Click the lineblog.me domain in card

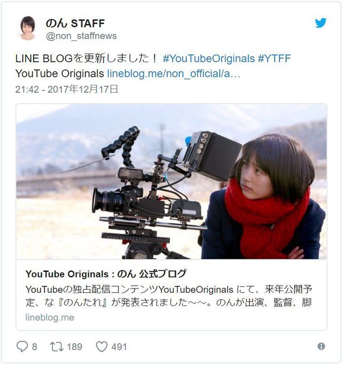tap(50, 317)
